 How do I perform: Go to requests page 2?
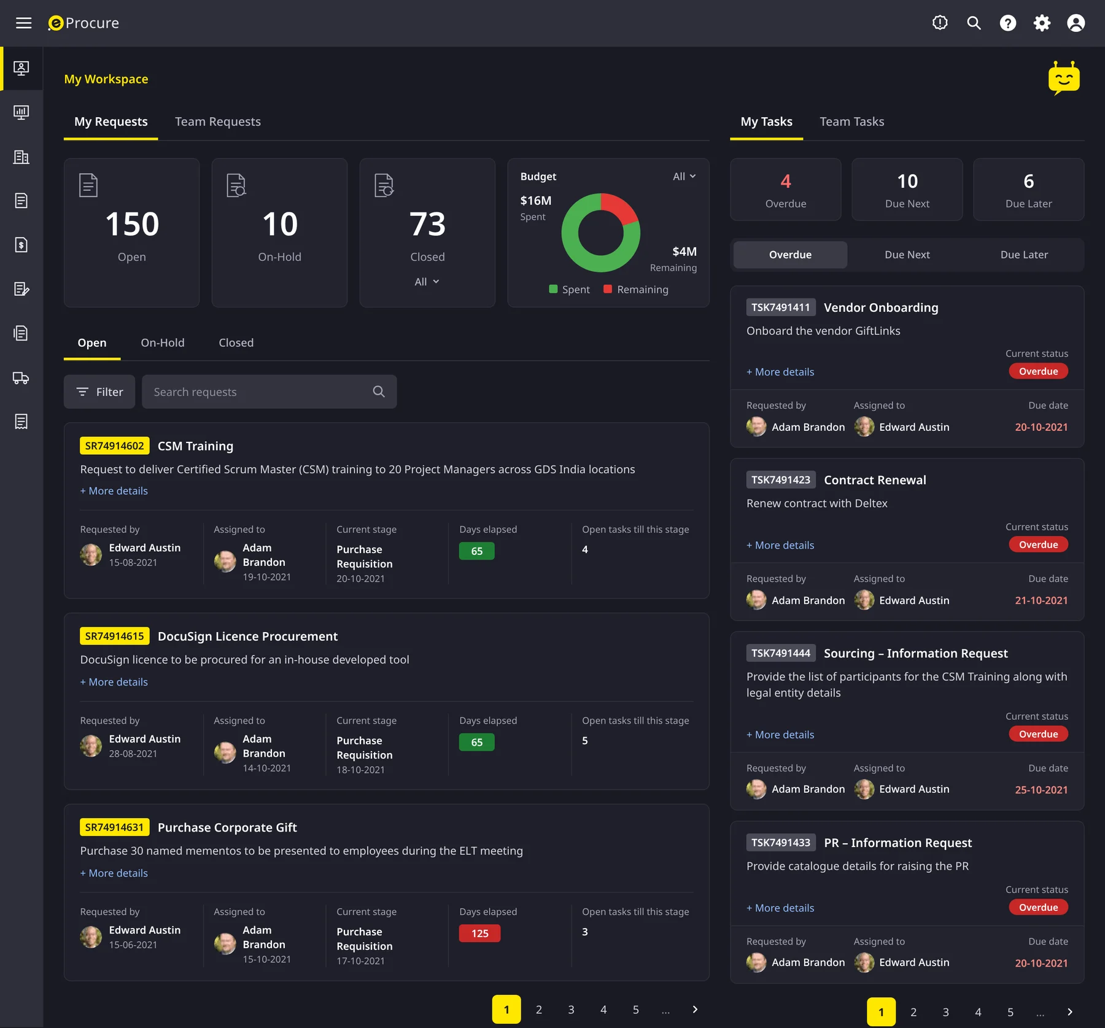pos(539,1010)
